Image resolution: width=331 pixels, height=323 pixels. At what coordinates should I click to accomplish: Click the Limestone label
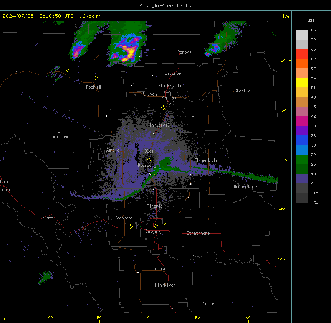[59, 137]
